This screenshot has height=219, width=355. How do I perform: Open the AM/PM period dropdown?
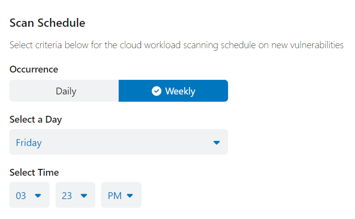121,196
